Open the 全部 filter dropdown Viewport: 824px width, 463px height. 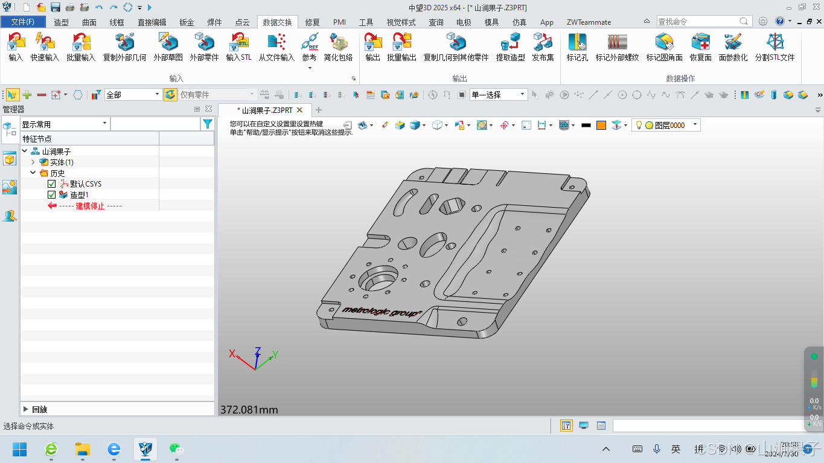pyautogui.click(x=133, y=95)
